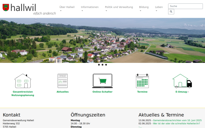Screen dimensions: 205x128
Task: Click the Montag opening hours heading
Action: [75, 120]
